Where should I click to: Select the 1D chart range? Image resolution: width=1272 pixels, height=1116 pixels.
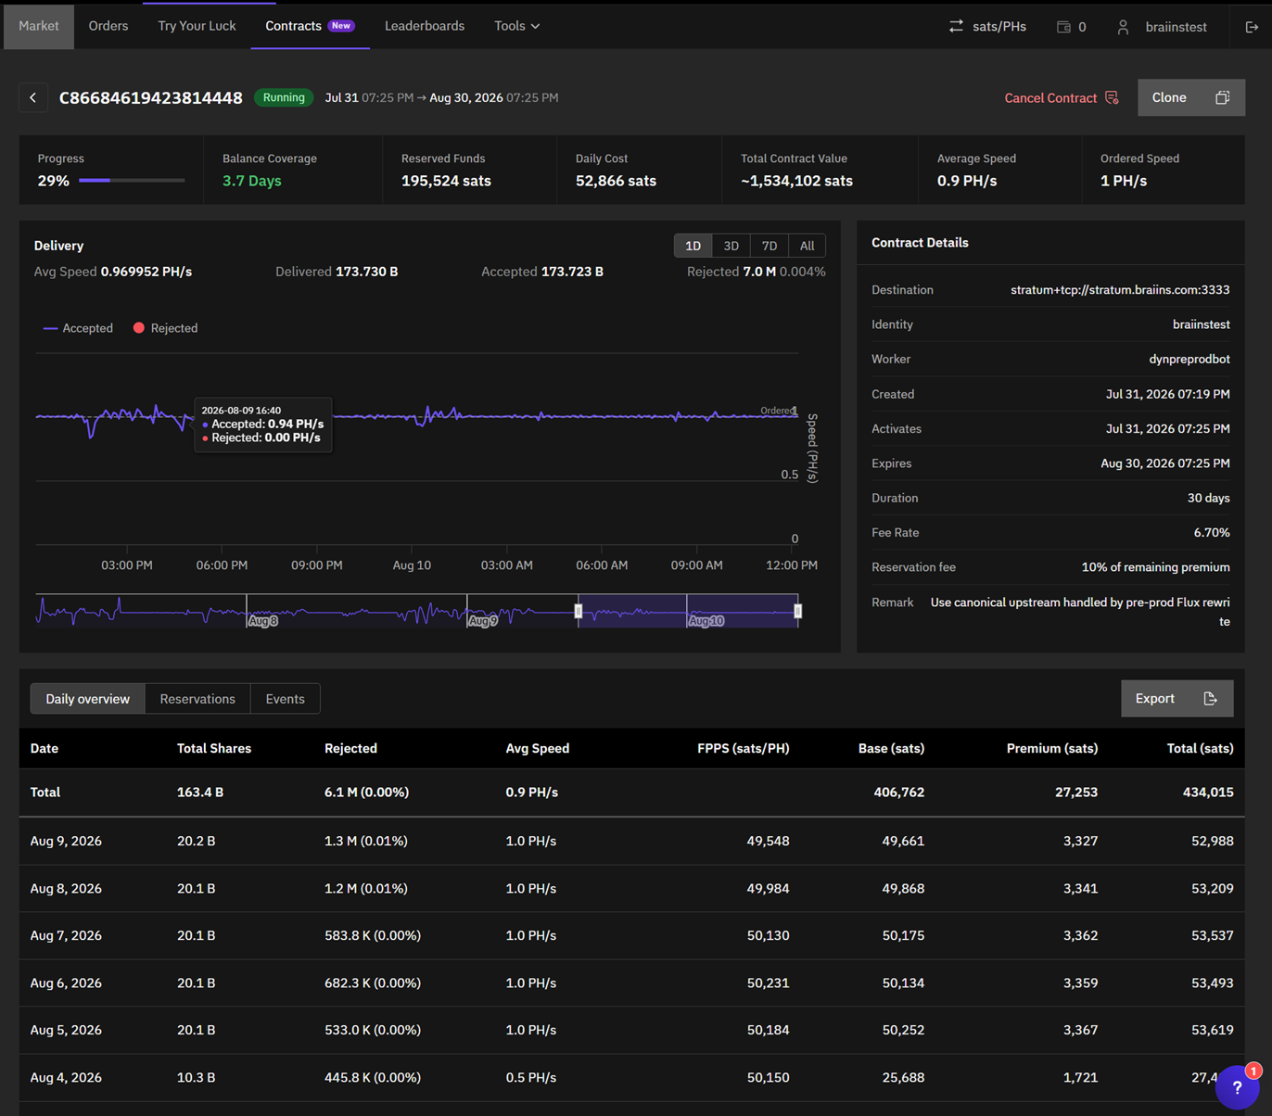tap(693, 246)
